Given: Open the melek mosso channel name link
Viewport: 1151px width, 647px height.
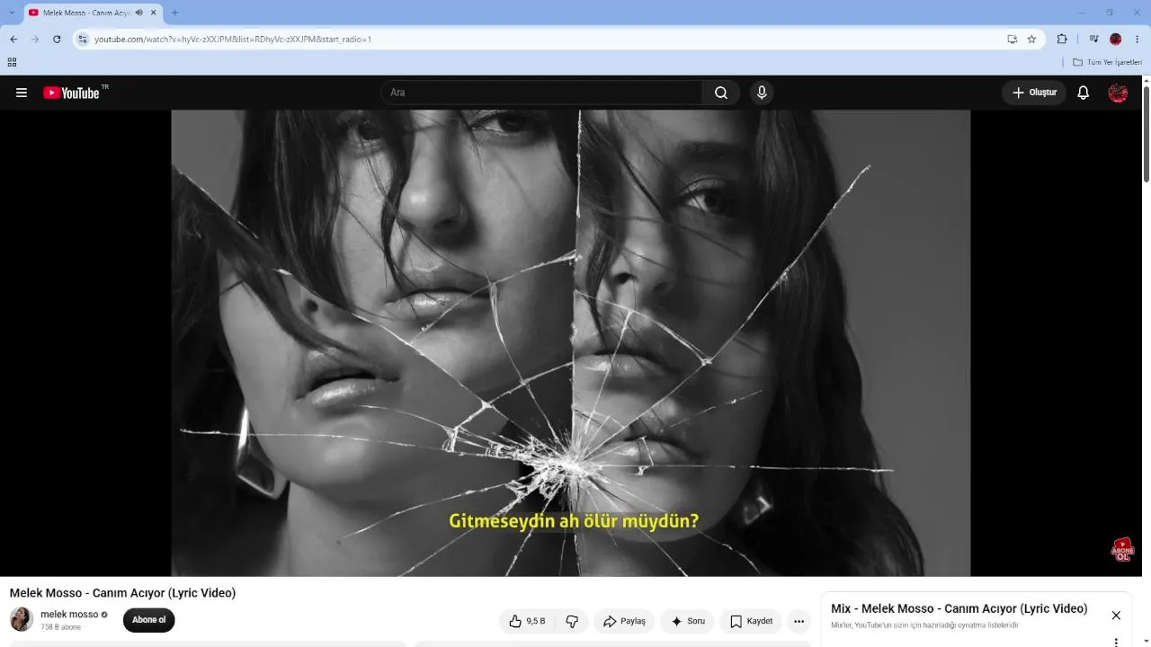Looking at the screenshot, I should point(69,615).
